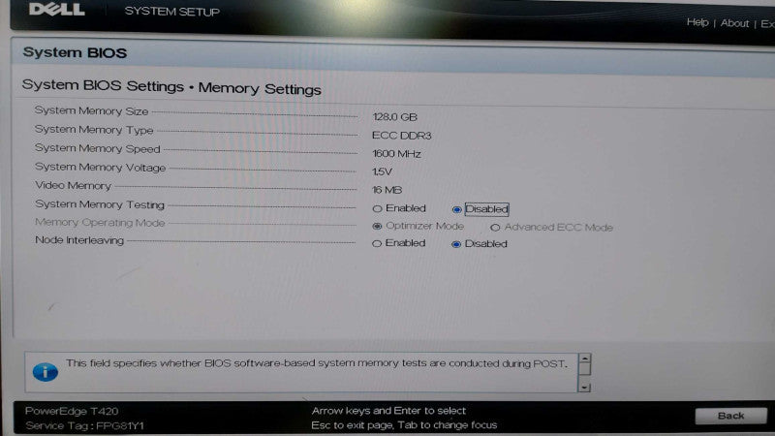The height and width of the screenshot is (436, 775).
Task: Click the Video Memory label
Action: 74,185
